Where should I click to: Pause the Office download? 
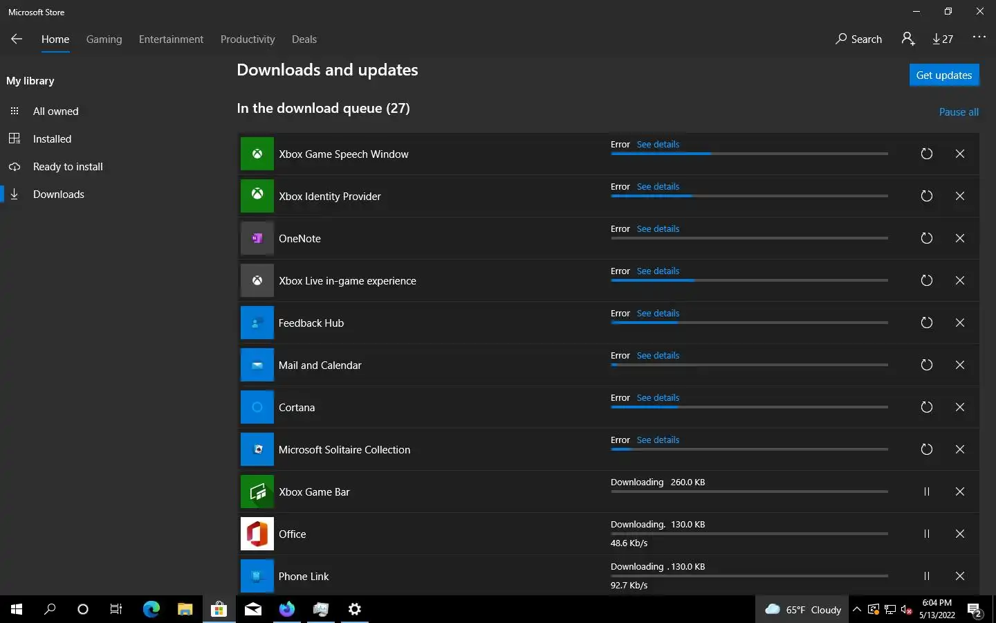(x=927, y=534)
